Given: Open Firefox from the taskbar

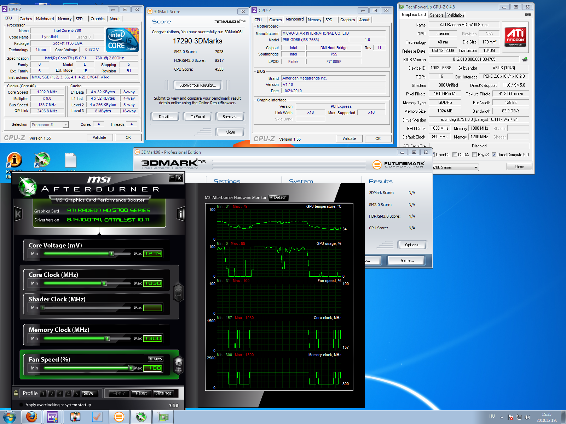Looking at the screenshot, I should click(x=31, y=417).
